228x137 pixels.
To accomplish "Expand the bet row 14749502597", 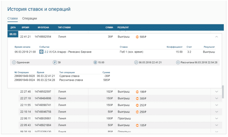I will pyautogui.click(x=216, y=92).
